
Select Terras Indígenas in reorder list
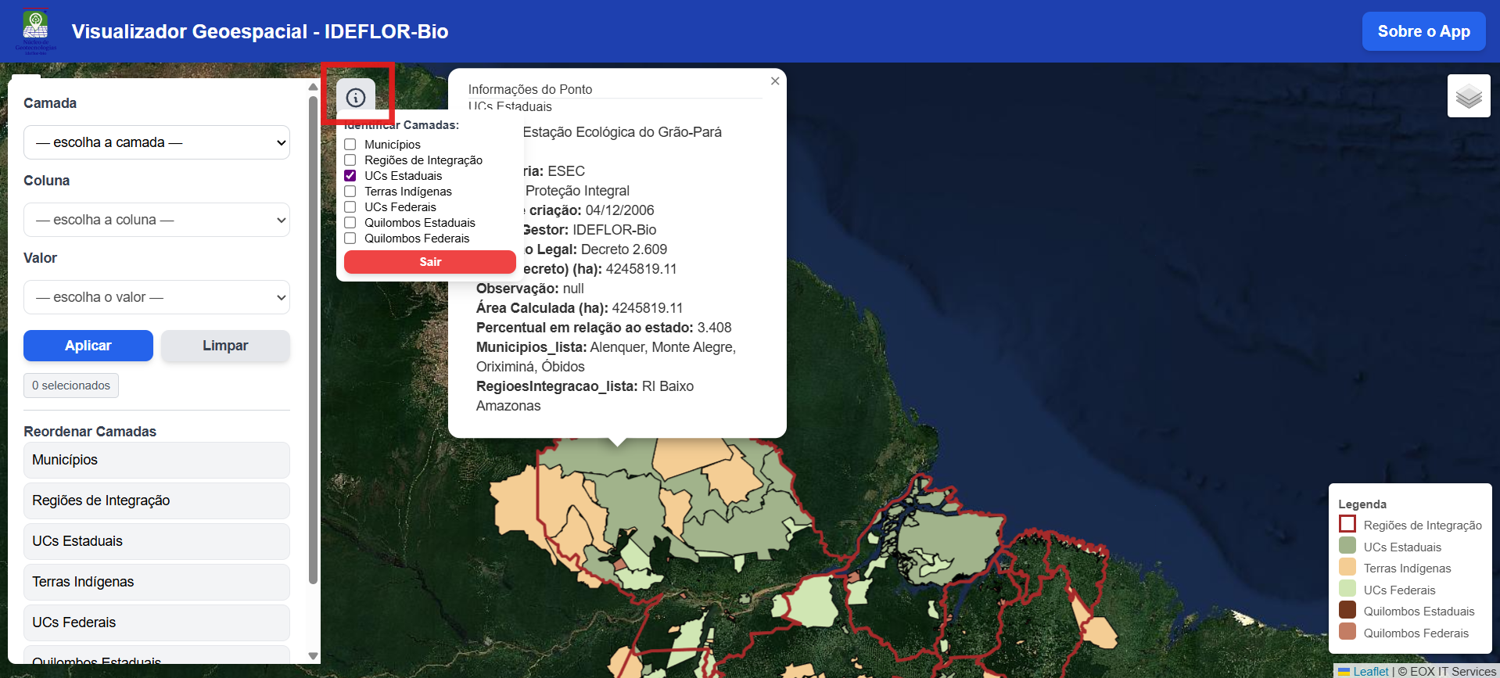point(156,582)
